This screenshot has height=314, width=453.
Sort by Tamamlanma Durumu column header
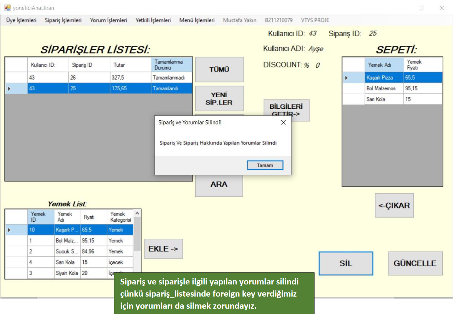pyautogui.click(x=171, y=65)
